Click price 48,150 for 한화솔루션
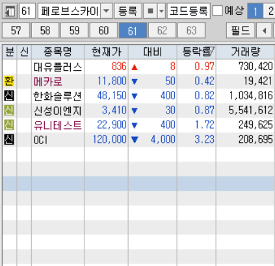 pyautogui.click(x=112, y=95)
